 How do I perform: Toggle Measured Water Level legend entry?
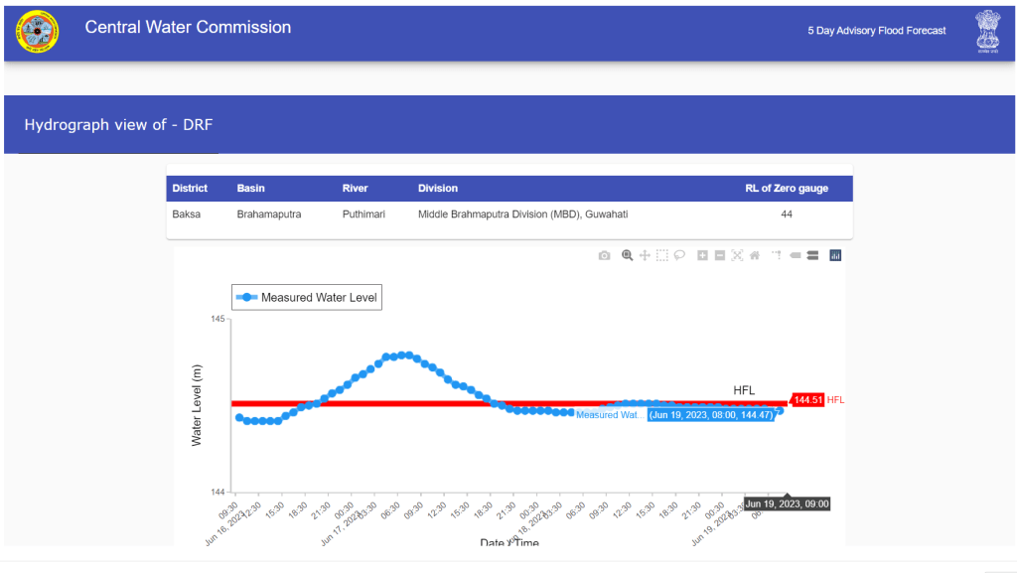coord(307,297)
